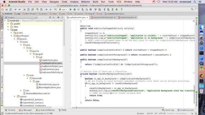The height and width of the screenshot is (115, 205).
Task: Click the editor vertical scrollbar thumb
Action: pos(194,95)
